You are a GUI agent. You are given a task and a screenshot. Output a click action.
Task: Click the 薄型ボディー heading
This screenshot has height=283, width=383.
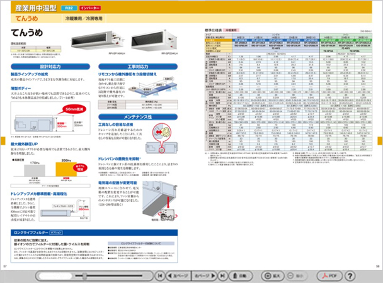[x=21, y=88]
